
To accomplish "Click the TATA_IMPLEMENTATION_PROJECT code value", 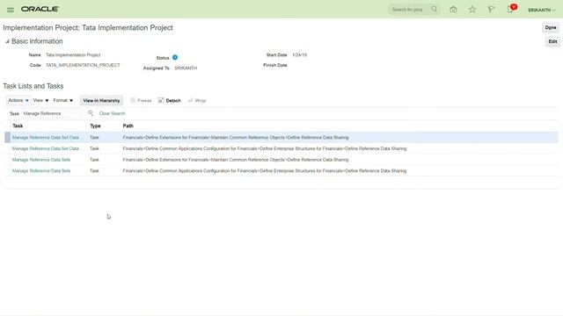I will [x=83, y=65].
